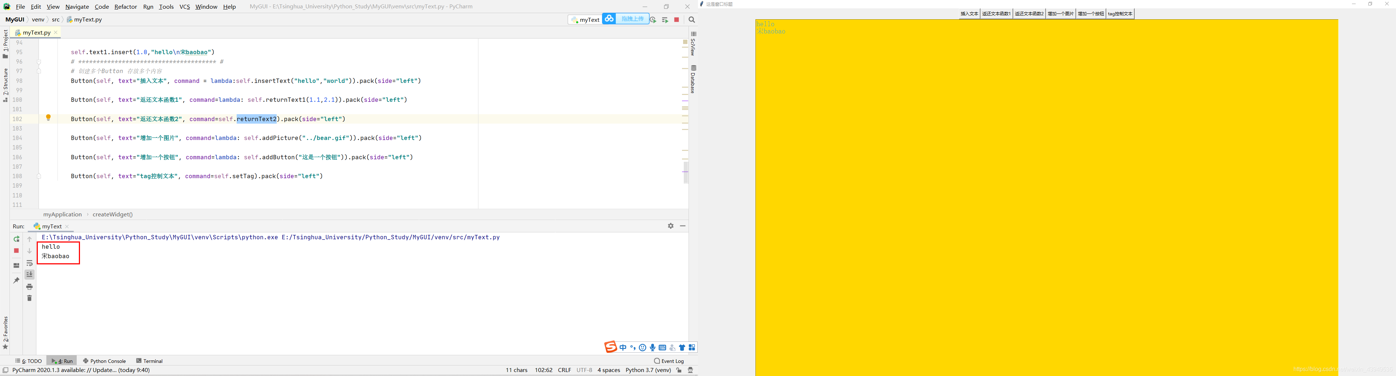The image size is (1396, 376).
Task: Open the Database side panel
Action: (693, 79)
